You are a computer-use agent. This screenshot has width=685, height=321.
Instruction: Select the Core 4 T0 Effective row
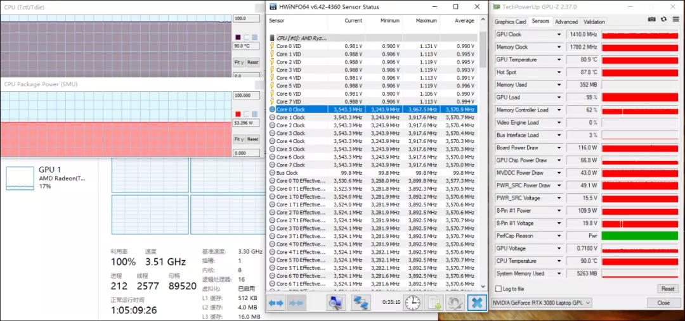(372, 244)
